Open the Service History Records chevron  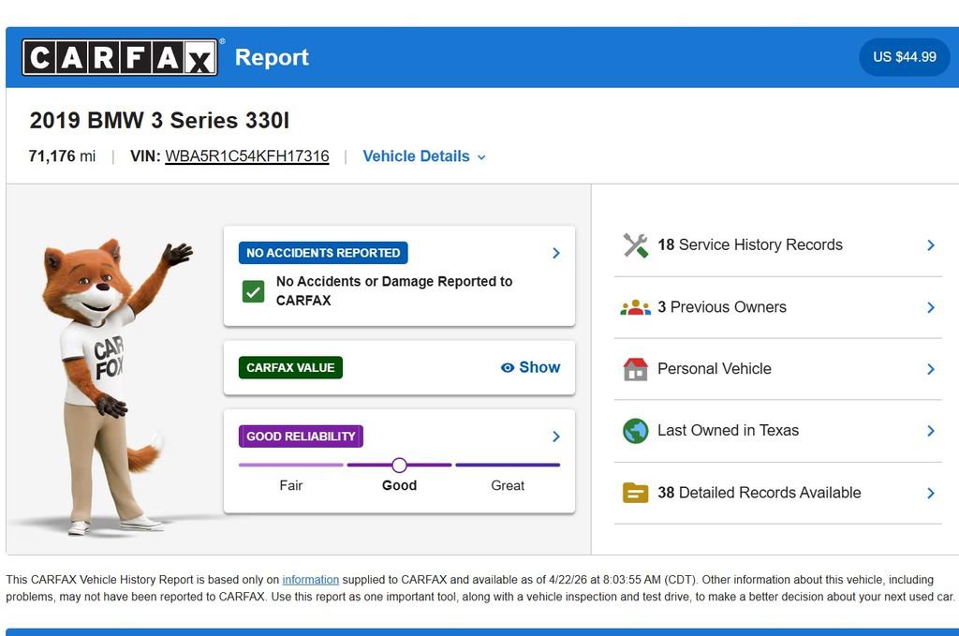coord(931,245)
